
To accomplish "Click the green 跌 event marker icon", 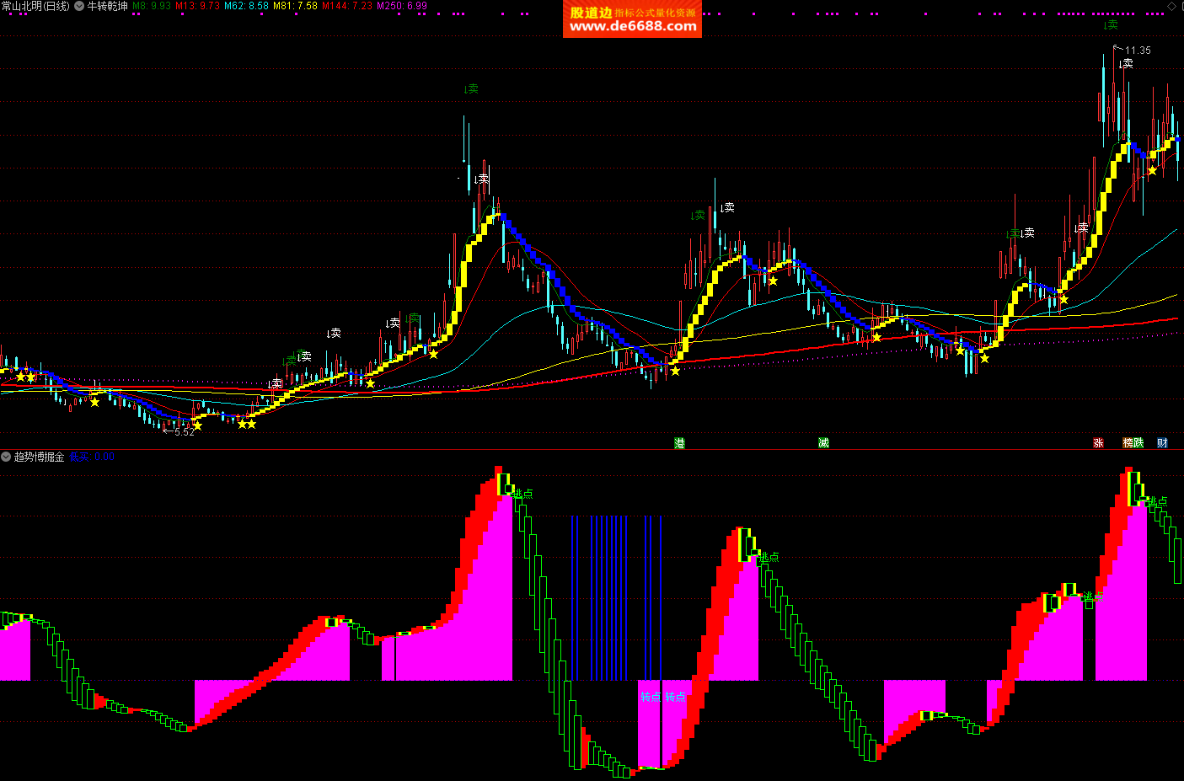I will pos(1138,443).
